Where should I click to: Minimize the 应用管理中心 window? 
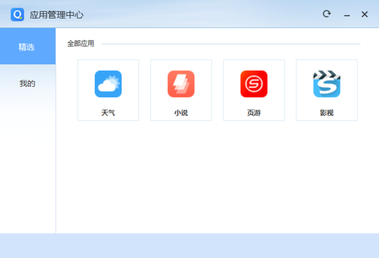click(x=346, y=15)
